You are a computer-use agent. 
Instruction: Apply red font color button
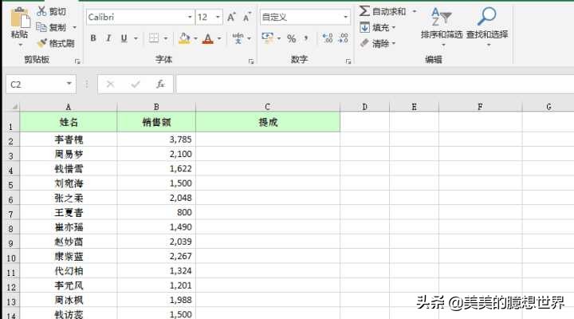[x=207, y=38]
